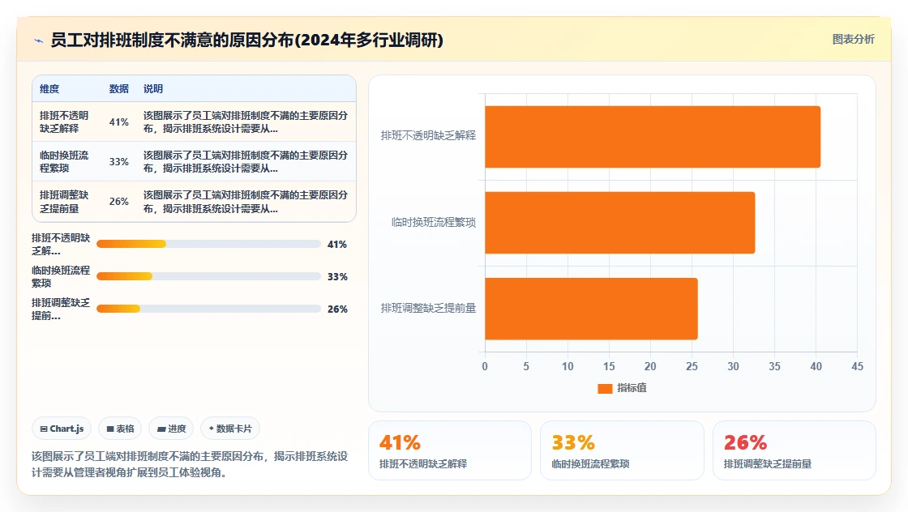Open the 26% data card

(794, 450)
